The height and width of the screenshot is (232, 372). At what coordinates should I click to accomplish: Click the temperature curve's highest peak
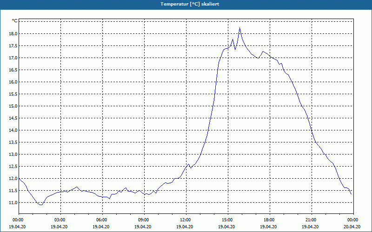pos(240,28)
